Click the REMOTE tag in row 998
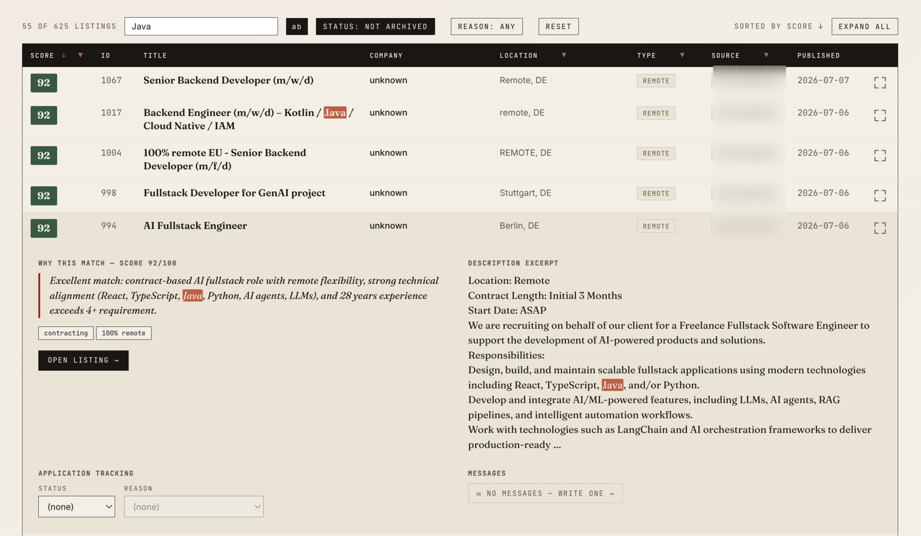This screenshot has height=536, width=921. [x=656, y=194]
